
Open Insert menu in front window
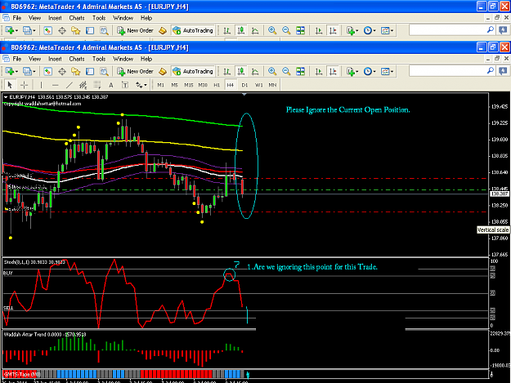(x=55, y=59)
